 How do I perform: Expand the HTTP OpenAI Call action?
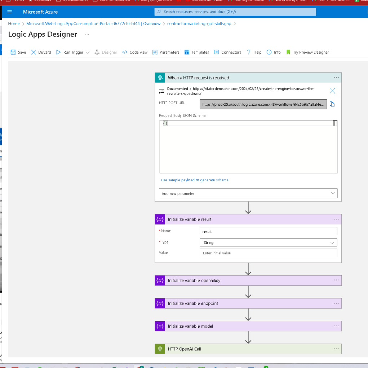(248, 349)
